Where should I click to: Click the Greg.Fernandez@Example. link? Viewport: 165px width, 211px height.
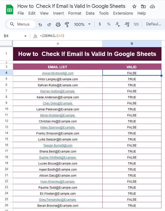point(58,200)
